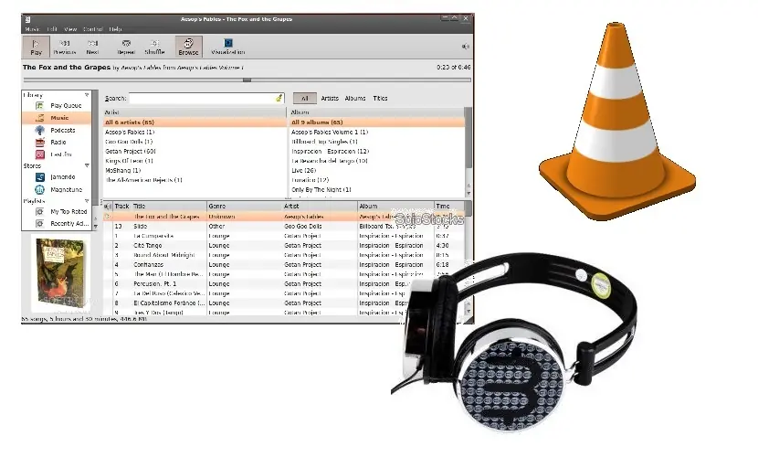
Task: Toggle the Browse pane button
Action: [x=188, y=47]
